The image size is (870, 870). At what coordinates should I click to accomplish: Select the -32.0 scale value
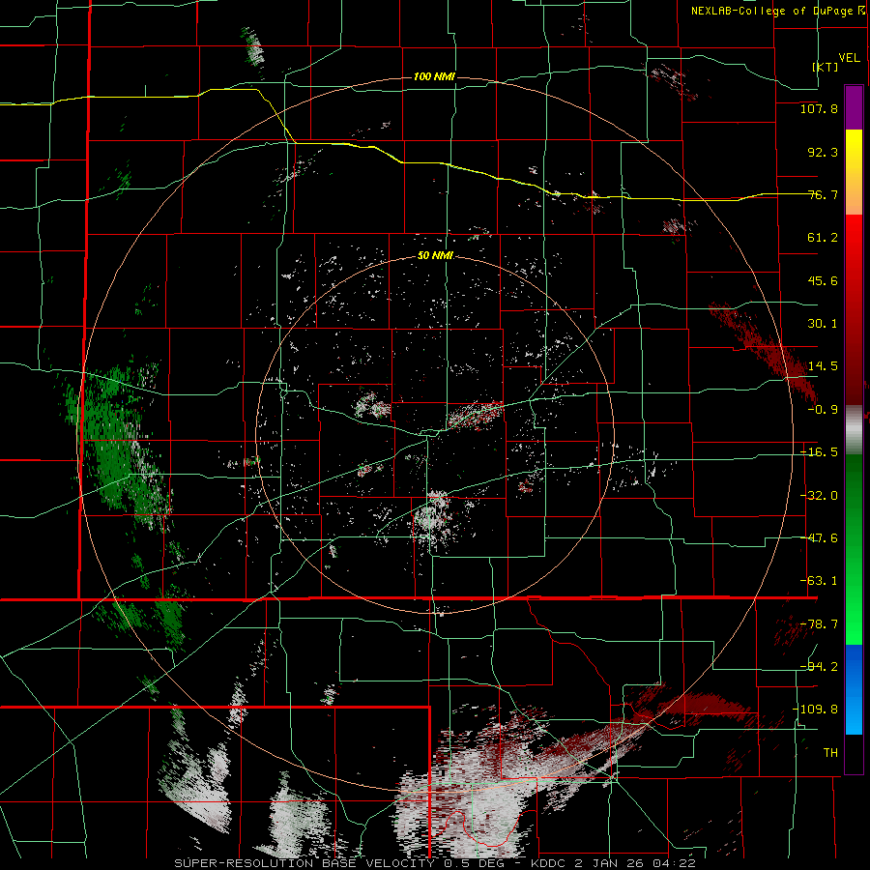[x=819, y=496]
